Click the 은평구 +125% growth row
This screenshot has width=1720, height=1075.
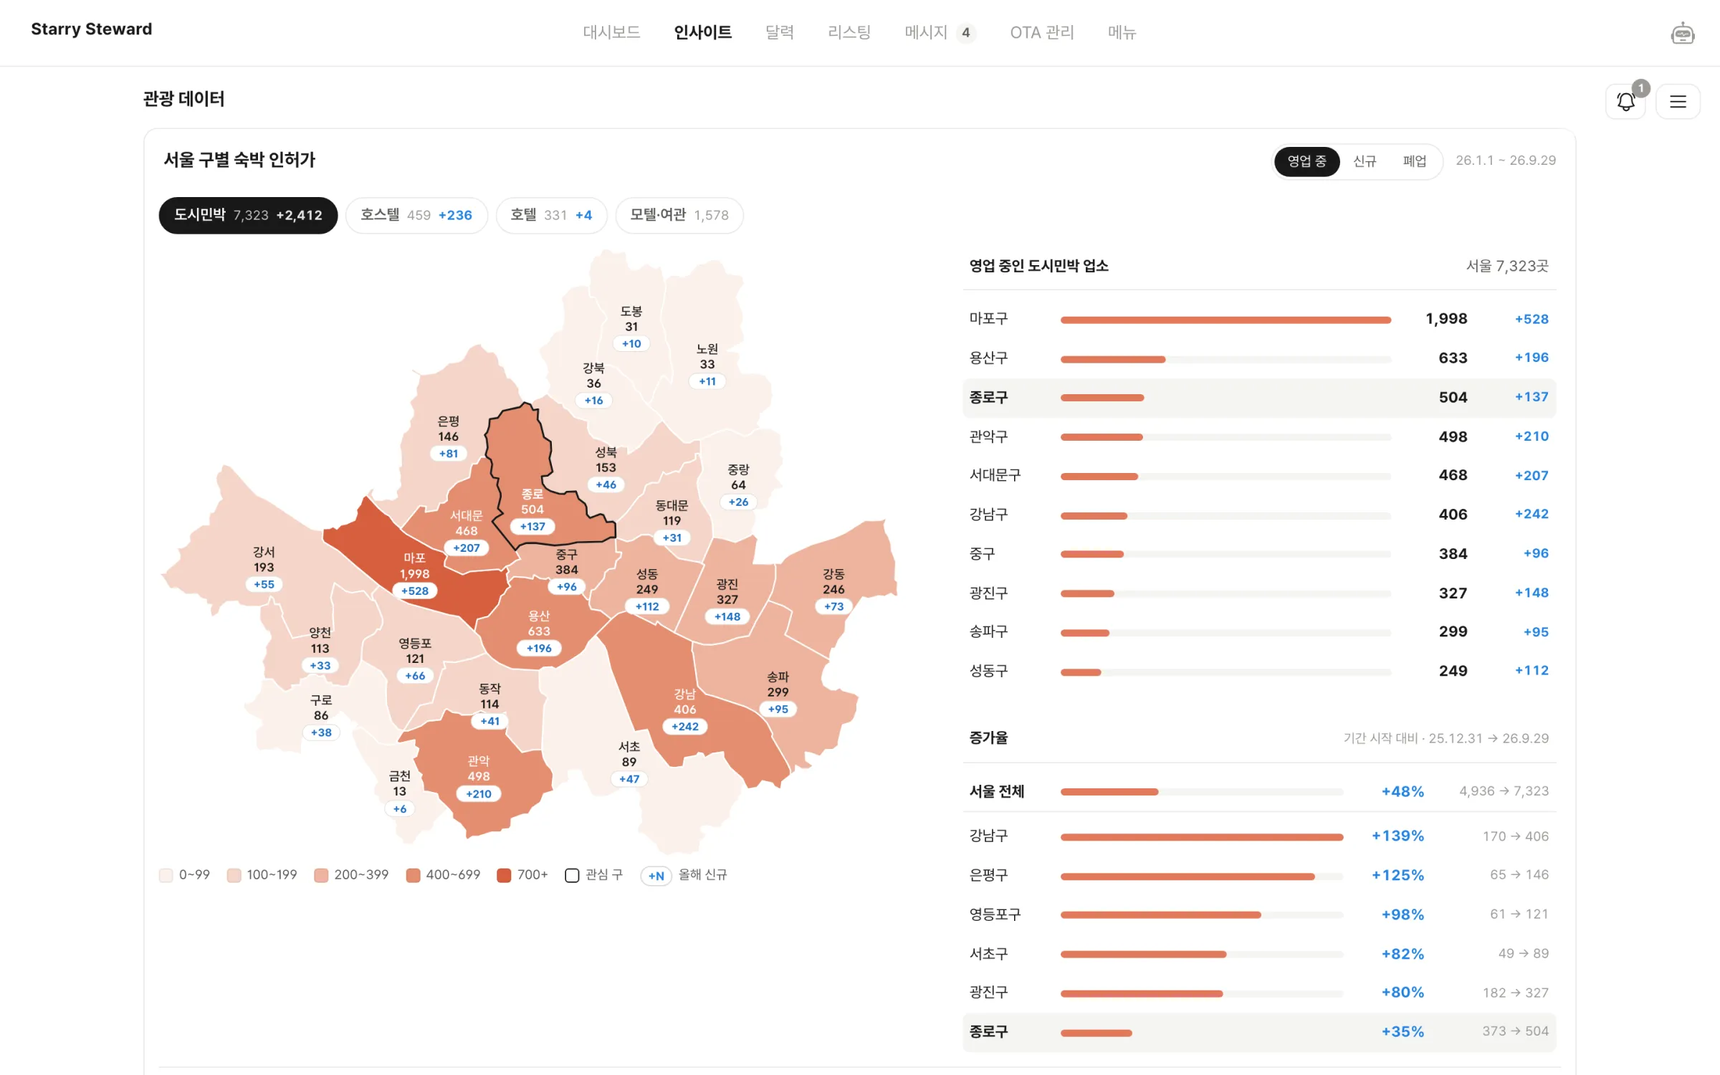coord(1259,875)
